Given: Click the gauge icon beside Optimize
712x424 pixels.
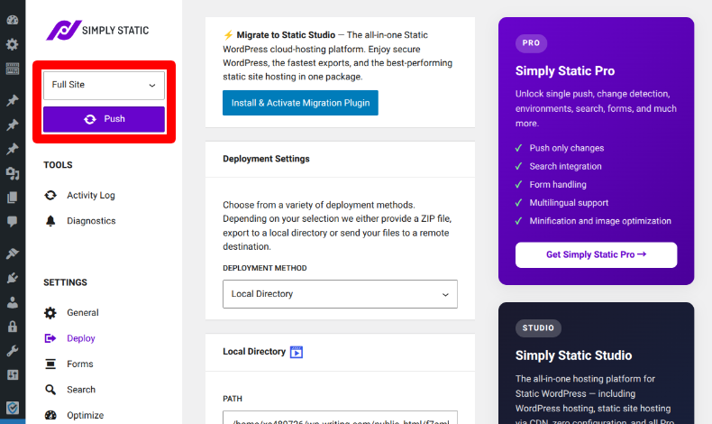Looking at the screenshot, I should (50, 415).
